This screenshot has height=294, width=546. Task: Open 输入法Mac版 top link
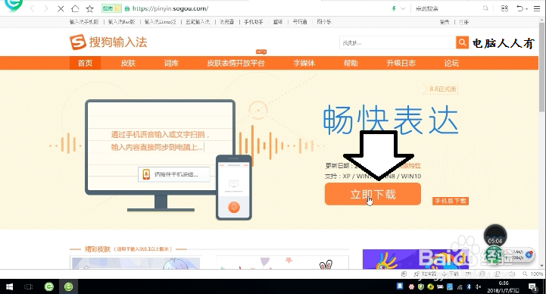click(x=121, y=22)
